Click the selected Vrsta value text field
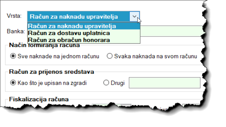 (x=79, y=17)
